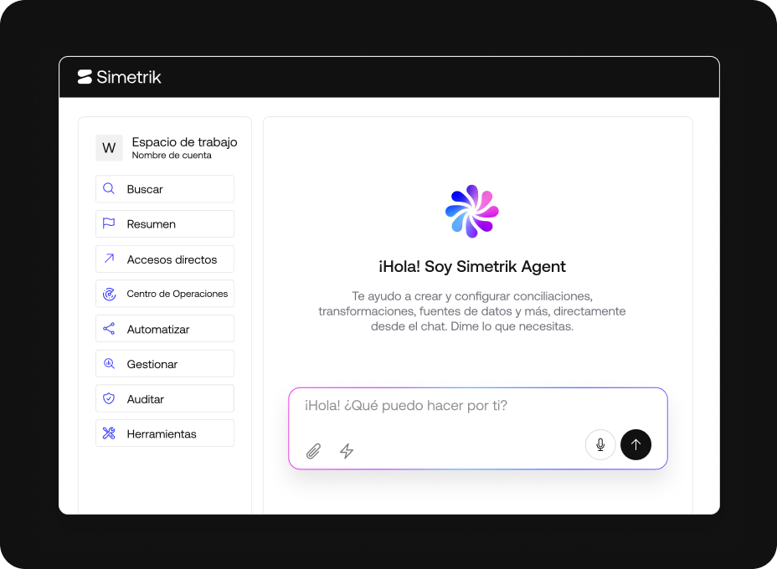Viewport: 777px width, 569px height.
Task: Select the Automatizar menu item
Action: [x=165, y=329]
